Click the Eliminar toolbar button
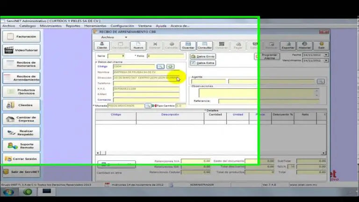Image resolution: width=359 pixels, height=202 pixels. click(155, 45)
